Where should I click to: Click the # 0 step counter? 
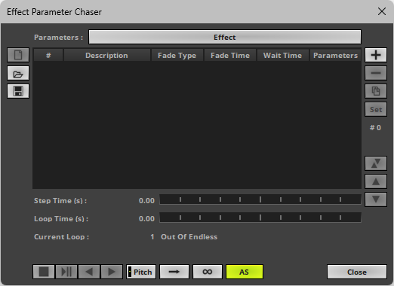pos(375,128)
